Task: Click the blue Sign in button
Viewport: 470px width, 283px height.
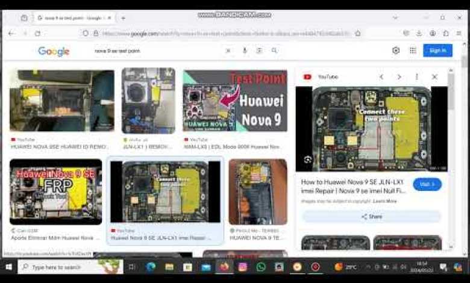Action: (437, 51)
